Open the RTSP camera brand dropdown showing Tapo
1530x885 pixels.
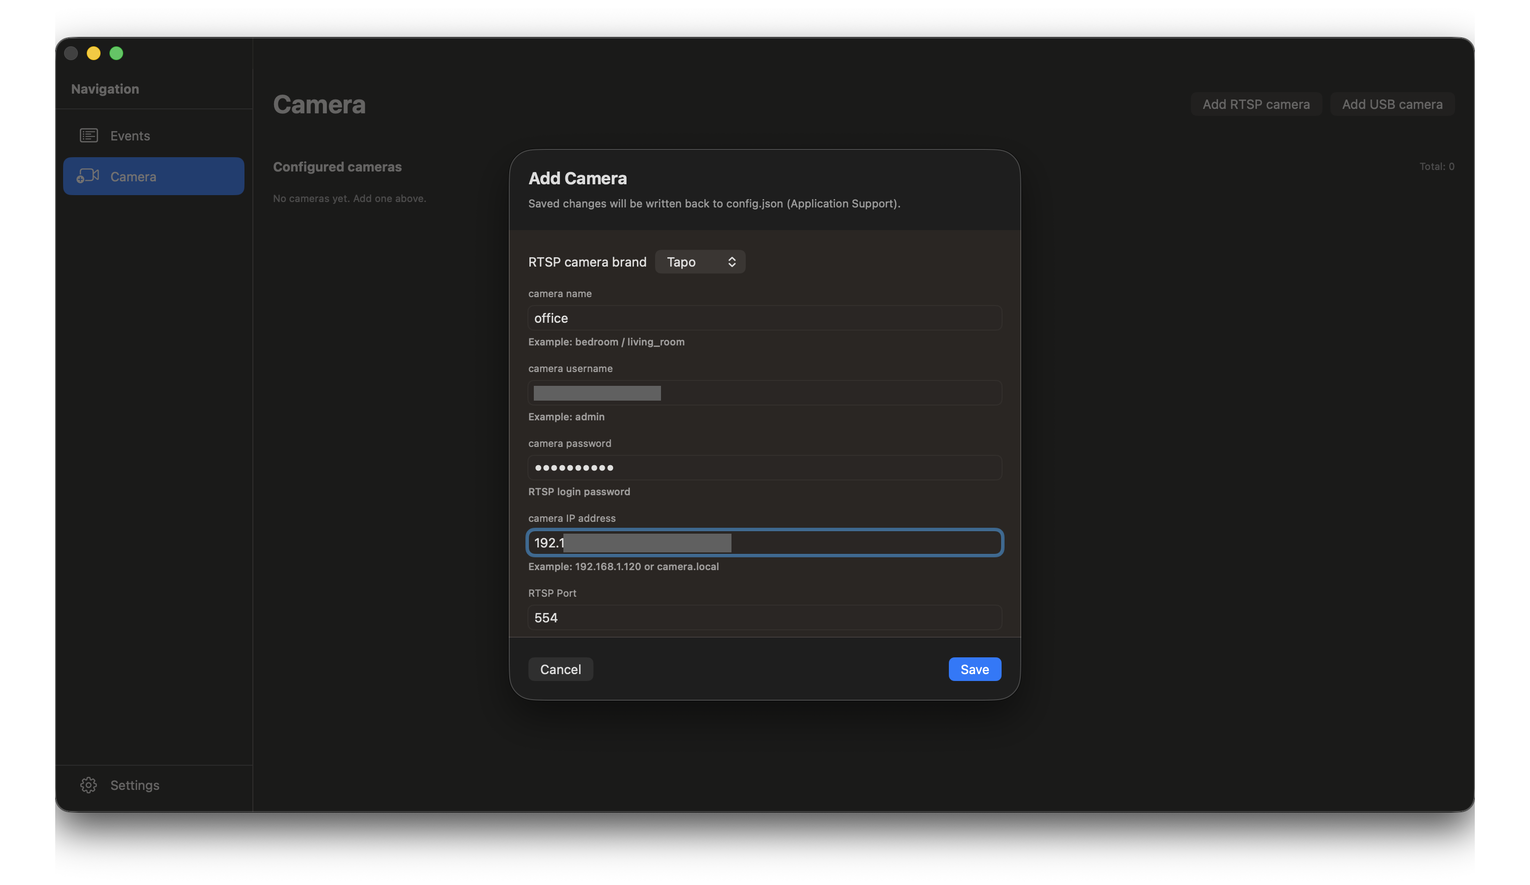[699, 262]
